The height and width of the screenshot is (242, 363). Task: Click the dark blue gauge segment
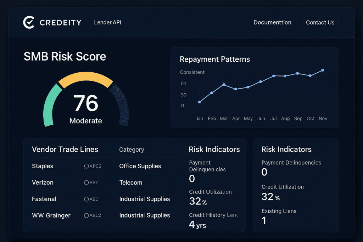121,105
